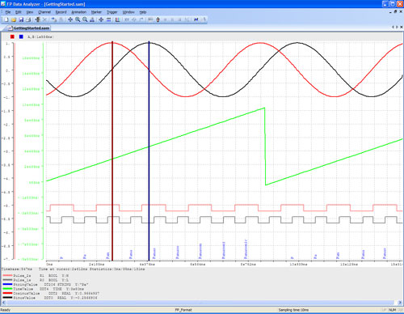Viewport: 404px width, 314px height.
Task: Open the Marker menu
Action: [96, 12]
